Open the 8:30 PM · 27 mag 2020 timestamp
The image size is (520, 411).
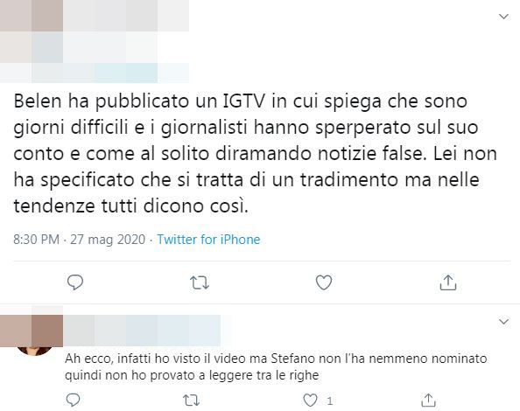pos(80,239)
